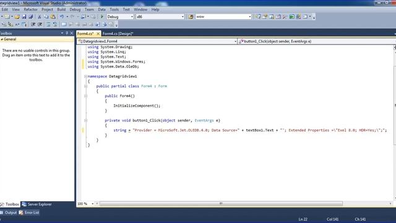Screen dimensions: 396x223
Task: Open the Tools menu
Action: (114, 9)
